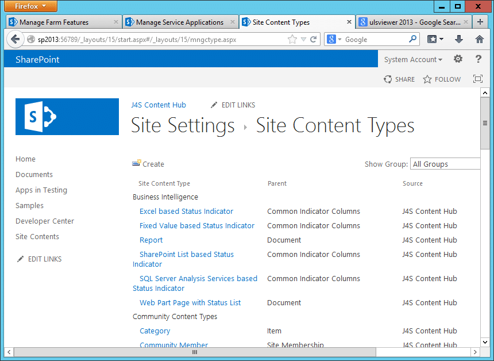
Task: Click the SharePoint site logo
Action: pyautogui.click(x=67, y=117)
